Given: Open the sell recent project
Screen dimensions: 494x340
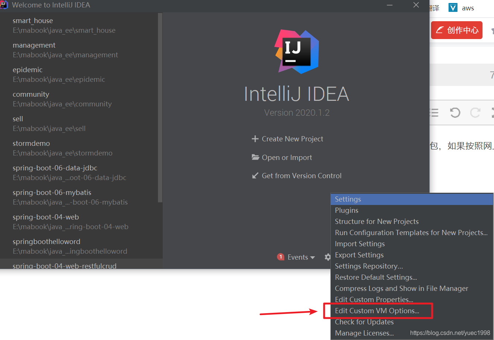Looking at the screenshot, I should point(79,124).
